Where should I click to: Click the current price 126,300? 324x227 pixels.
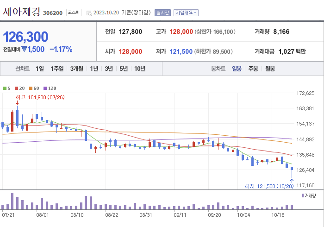pos(25,37)
